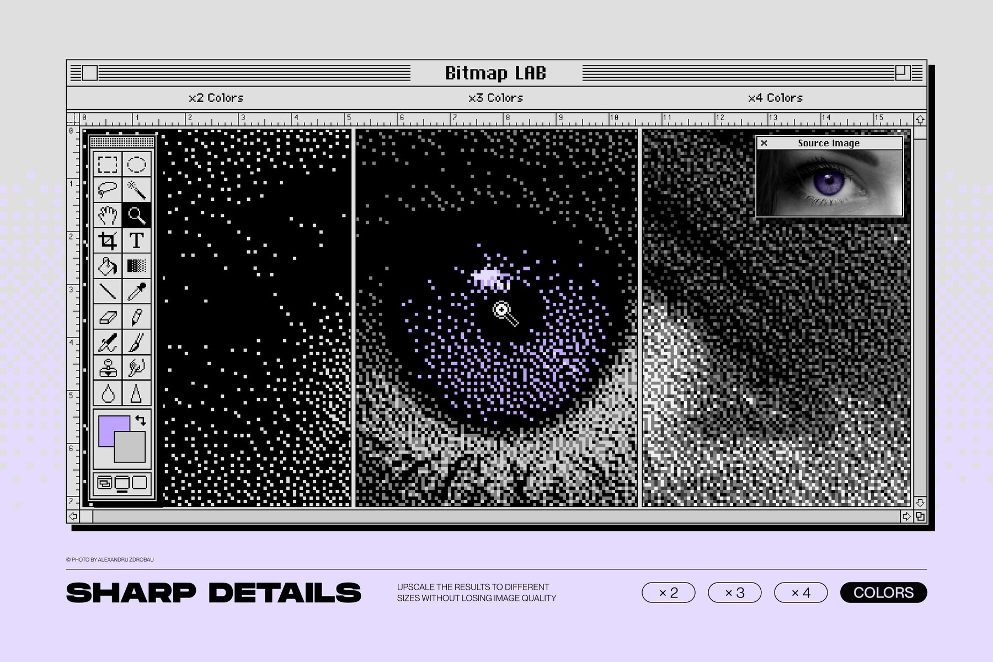
Task: Toggle the ×2 upscale option
Action: (668, 592)
